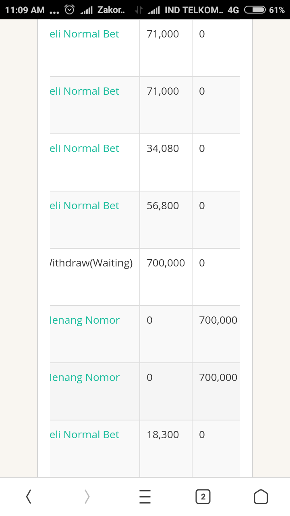Screen dimensions: 290x516
Task: Open Beli Normal Bet link in 56,800 row
Action: [85, 206]
